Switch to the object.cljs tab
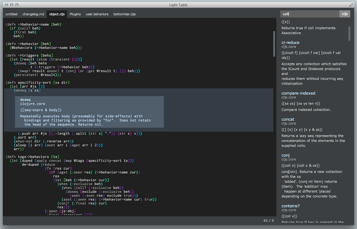The height and width of the screenshot is (229, 357). 57,14
